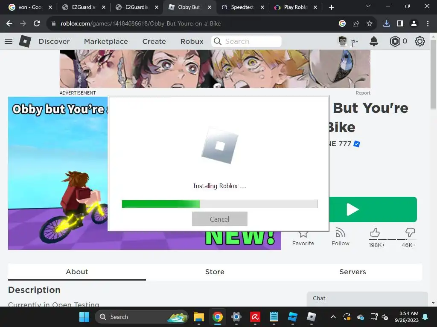
Task: Open the clock and date flyout
Action: [407, 317]
